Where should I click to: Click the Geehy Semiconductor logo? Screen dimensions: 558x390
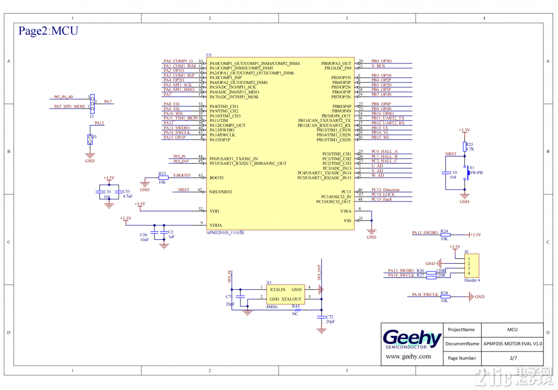pyautogui.click(x=412, y=339)
